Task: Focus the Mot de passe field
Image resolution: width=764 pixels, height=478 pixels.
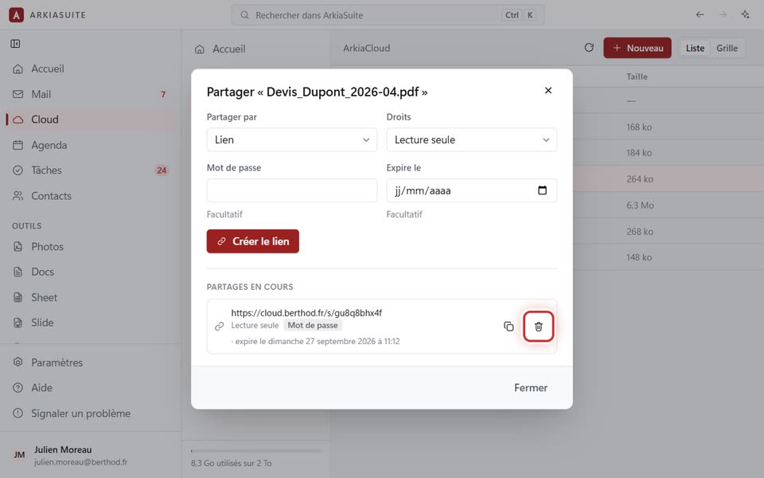Action: pos(292,190)
